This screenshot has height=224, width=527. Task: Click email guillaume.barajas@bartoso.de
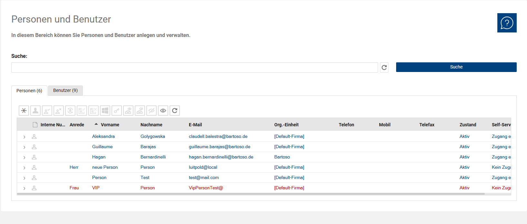click(220, 147)
